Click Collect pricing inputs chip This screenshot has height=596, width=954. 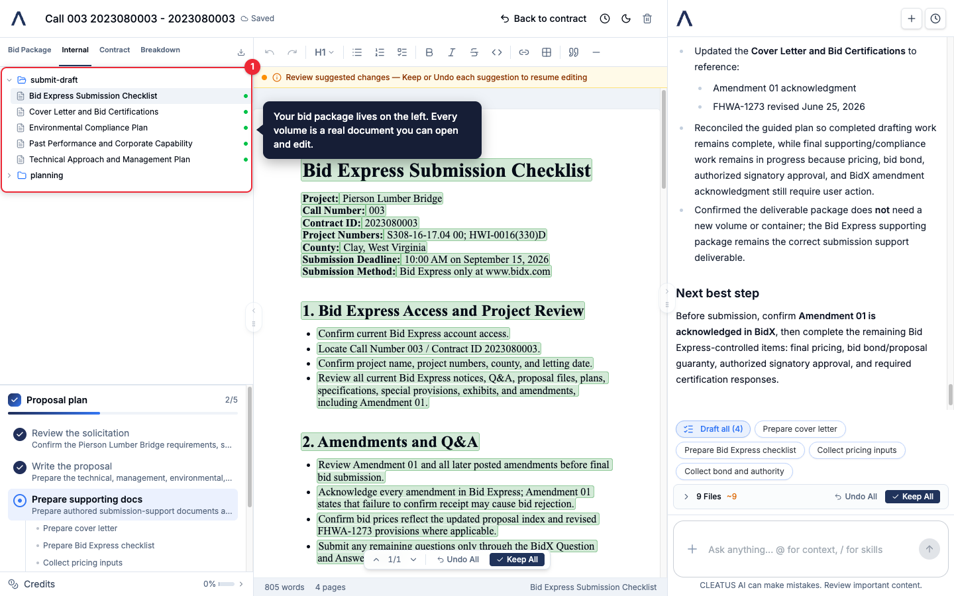pyautogui.click(x=857, y=450)
